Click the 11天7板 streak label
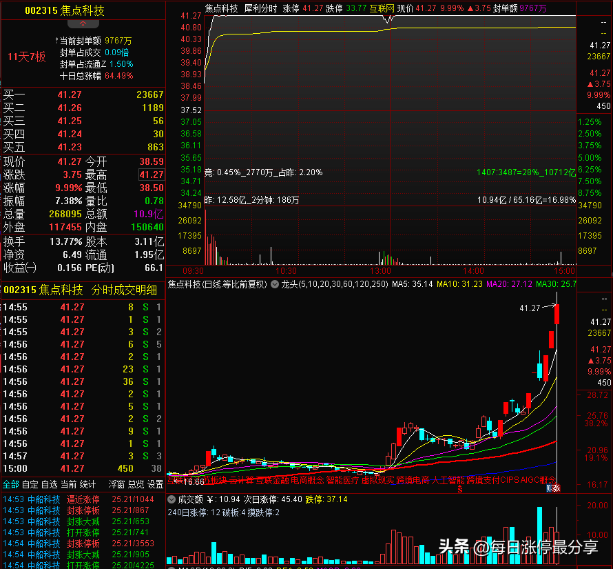Image resolution: width=613 pixels, height=569 pixels. pos(27,57)
